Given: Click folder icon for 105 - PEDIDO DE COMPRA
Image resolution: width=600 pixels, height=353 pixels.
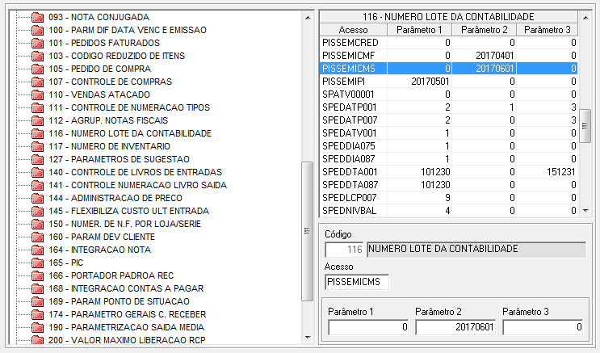Looking at the screenshot, I should [x=37, y=69].
